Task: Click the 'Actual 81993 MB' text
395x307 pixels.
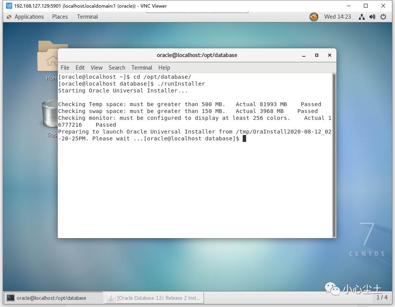Action: click(x=261, y=104)
